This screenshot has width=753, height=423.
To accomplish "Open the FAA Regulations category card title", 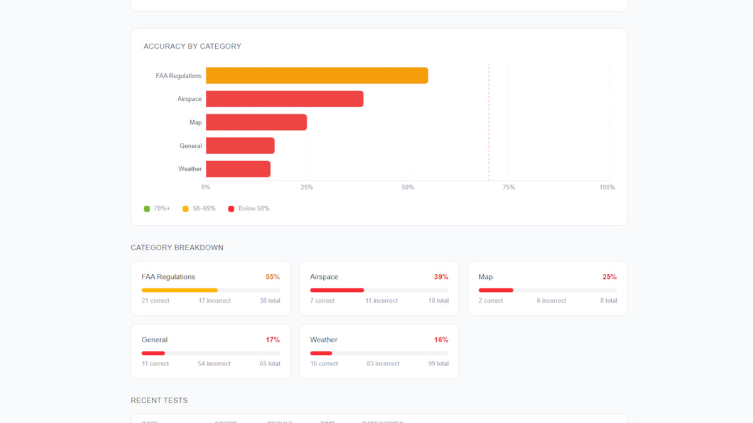I will point(168,277).
